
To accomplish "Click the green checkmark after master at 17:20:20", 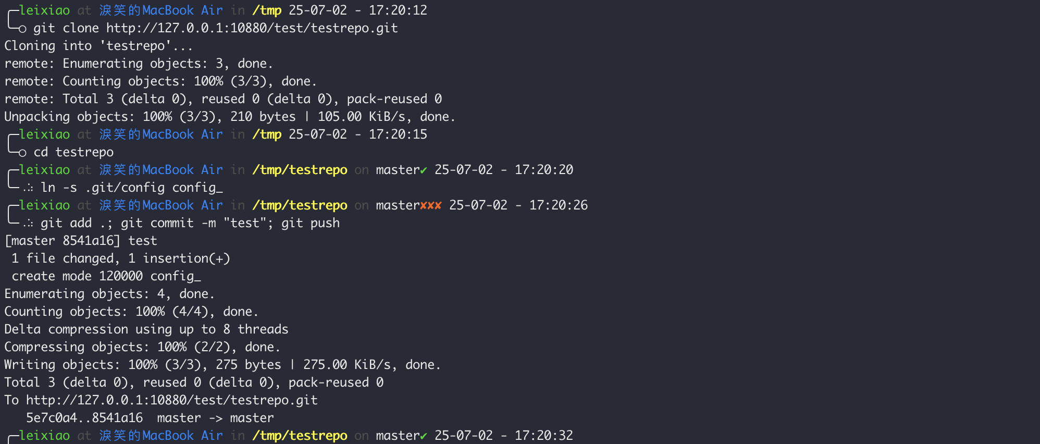I will [424, 170].
